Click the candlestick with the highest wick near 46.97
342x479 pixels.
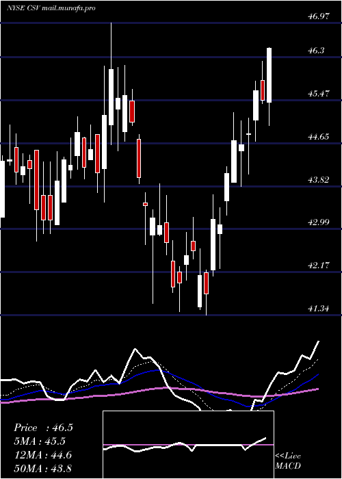coord(111,97)
